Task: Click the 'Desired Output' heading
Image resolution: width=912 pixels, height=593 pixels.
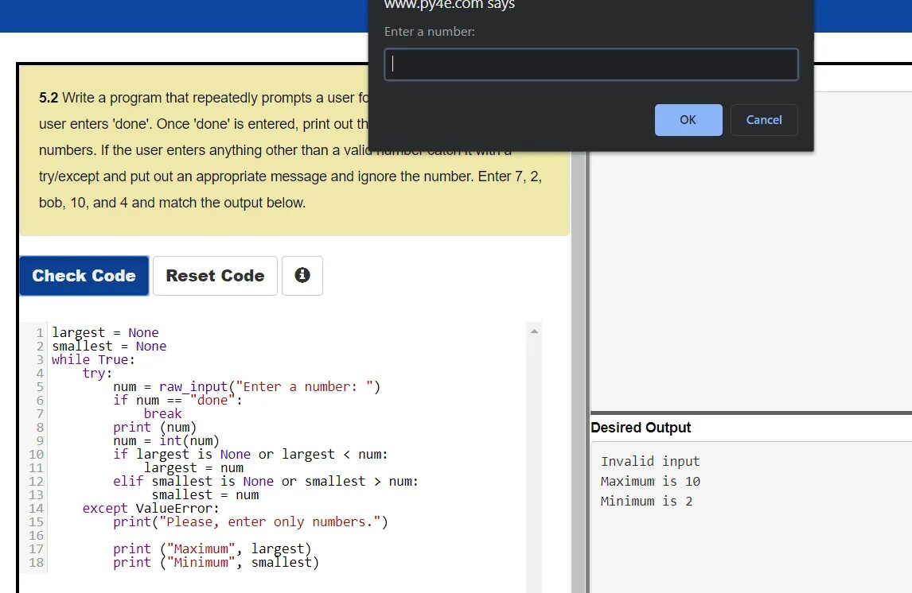Action: pos(641,428)
